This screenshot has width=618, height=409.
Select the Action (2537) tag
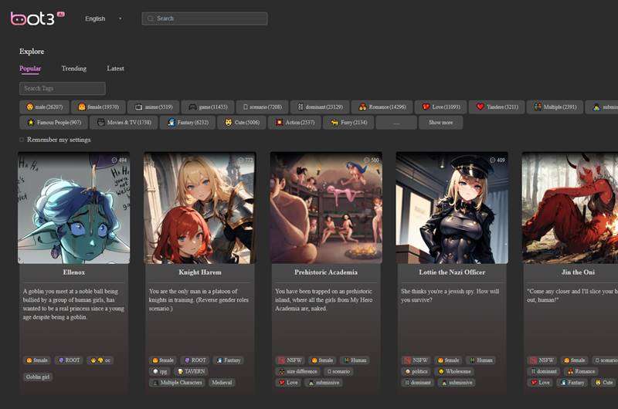tap(294, 123)
